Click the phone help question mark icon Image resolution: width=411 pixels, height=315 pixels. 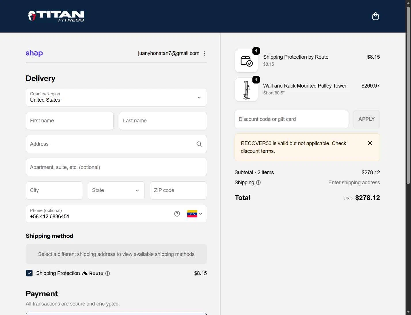177,214
